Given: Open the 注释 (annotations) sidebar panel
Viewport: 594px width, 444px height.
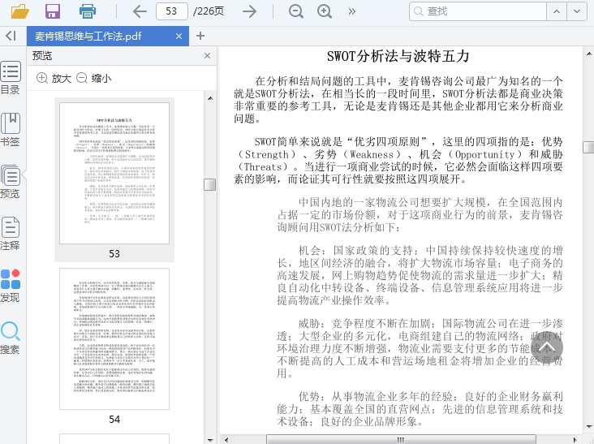Looking at the screenshot, I should (x=11, y=234).
